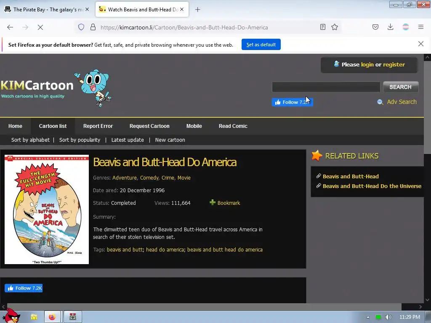Click the horizontal scrollbar at page bottom
The height and width of the screenshot is (323, 431).
point(204,307)
